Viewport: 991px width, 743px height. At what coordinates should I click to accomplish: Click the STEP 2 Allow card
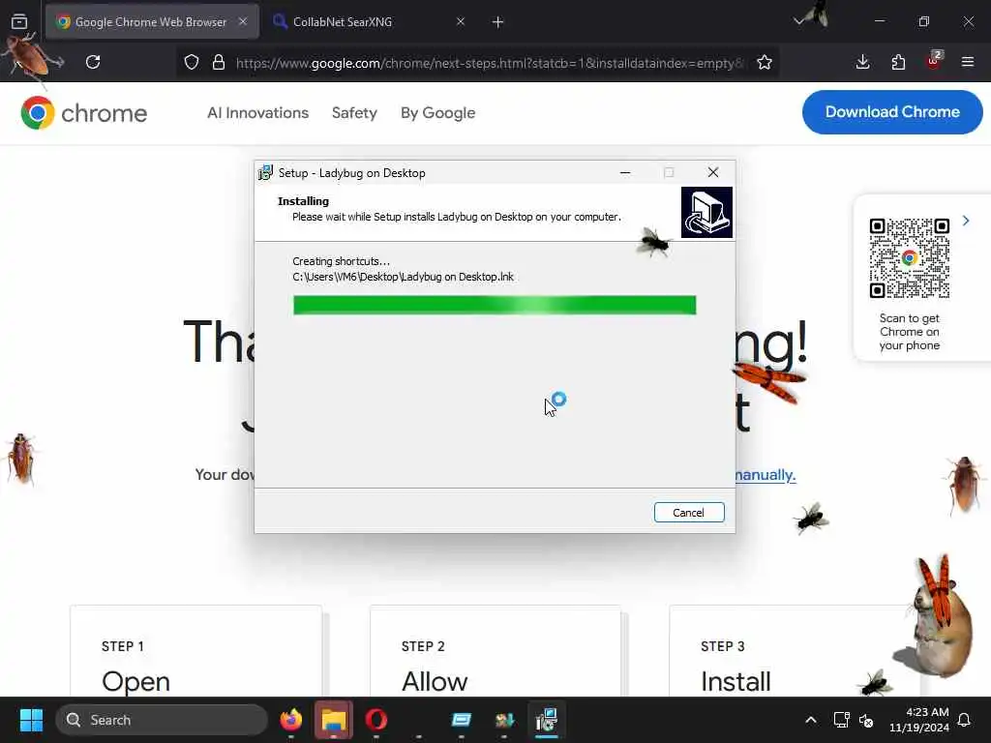495,651
